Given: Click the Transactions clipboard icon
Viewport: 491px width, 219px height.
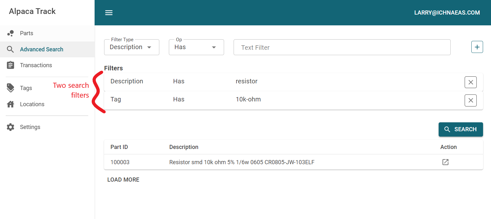Looking at the screenshot, I should point(10,65).
